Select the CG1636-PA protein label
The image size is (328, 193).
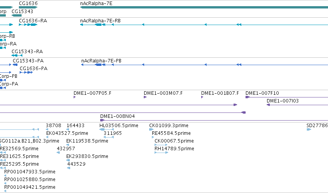pos(34,69)
